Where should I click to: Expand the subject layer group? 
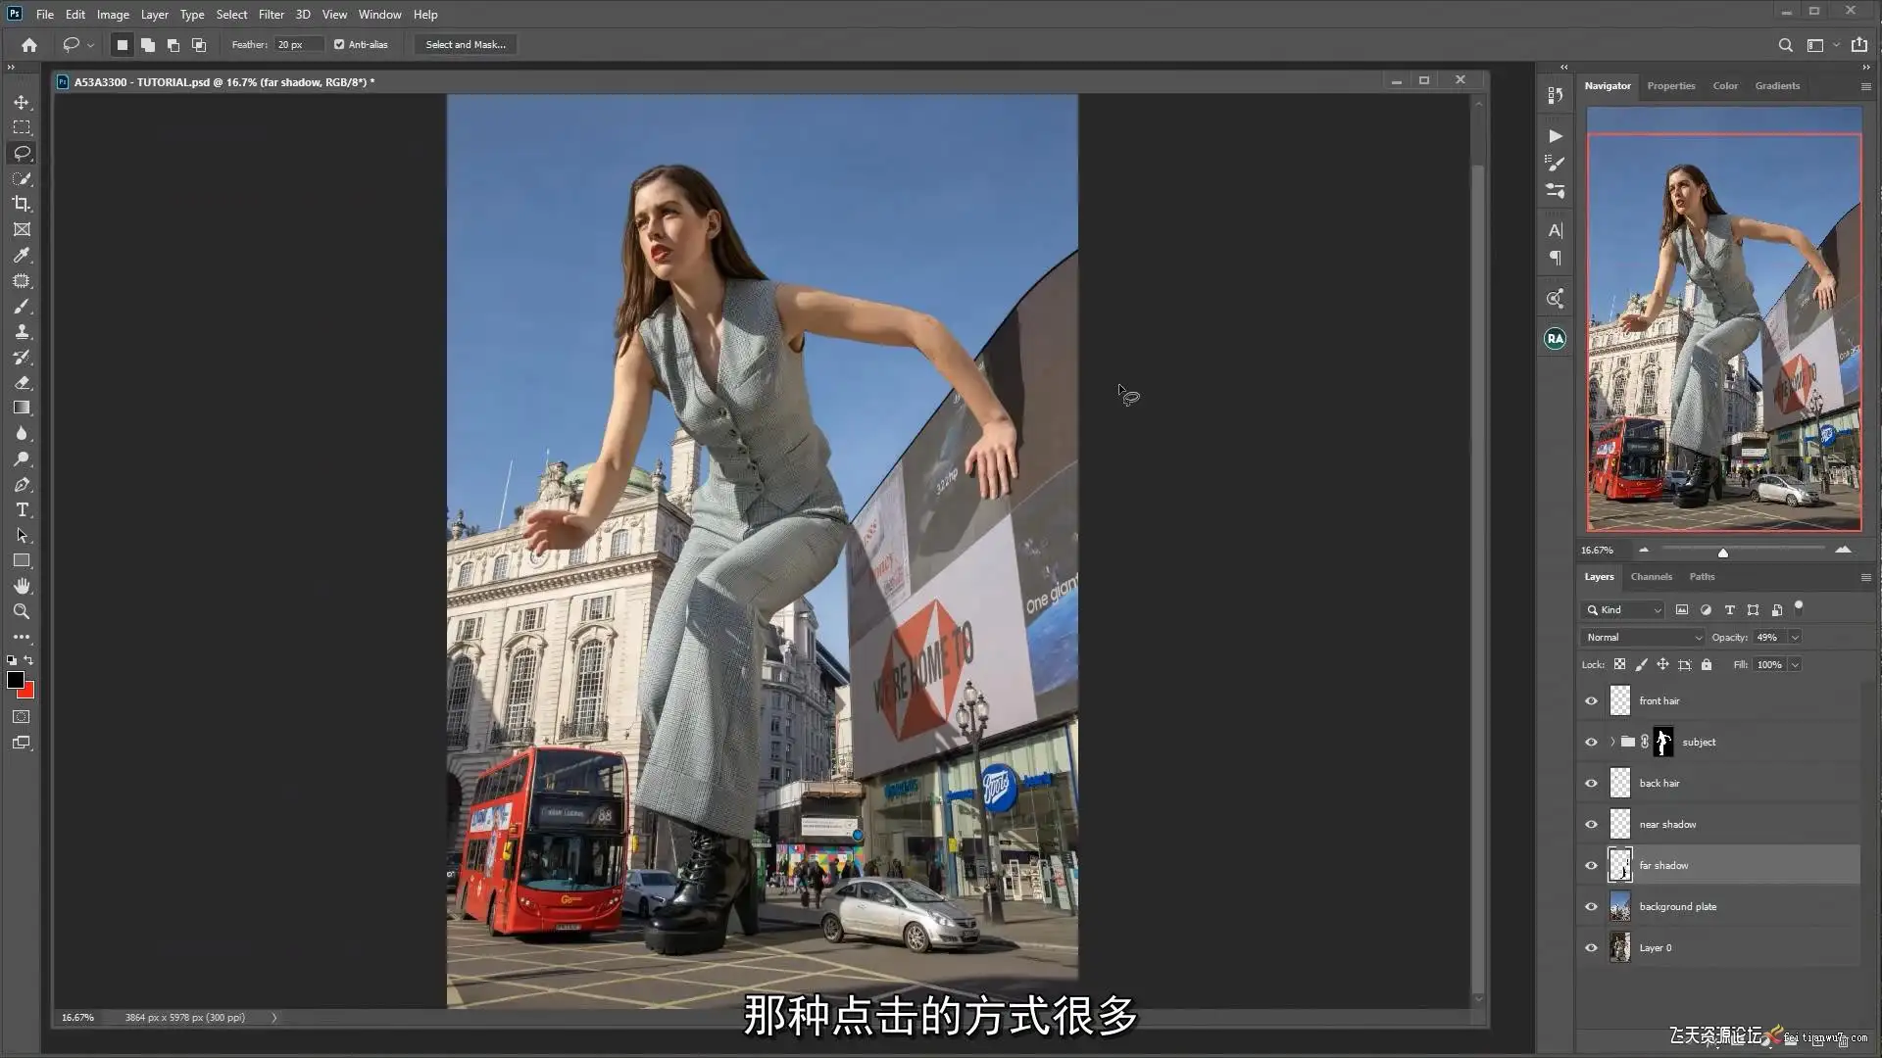click(1612, 742)
